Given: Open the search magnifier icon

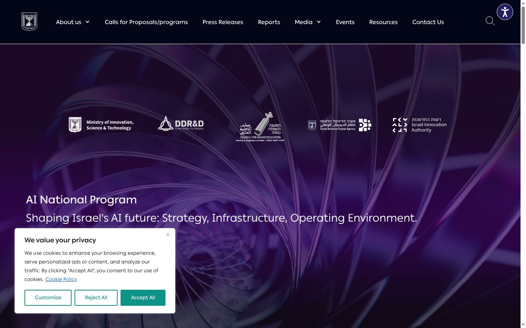Looking at the screenshot, I should [x=490, y=21].
